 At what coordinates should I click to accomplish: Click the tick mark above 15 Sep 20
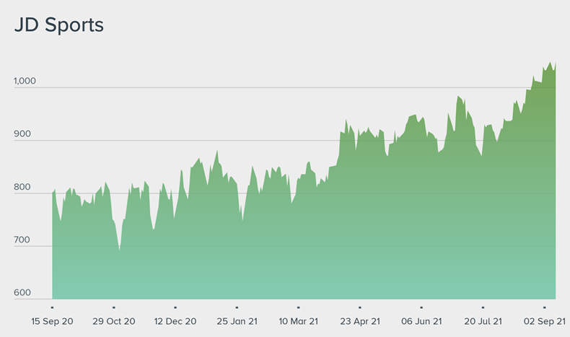coord(52,307)
